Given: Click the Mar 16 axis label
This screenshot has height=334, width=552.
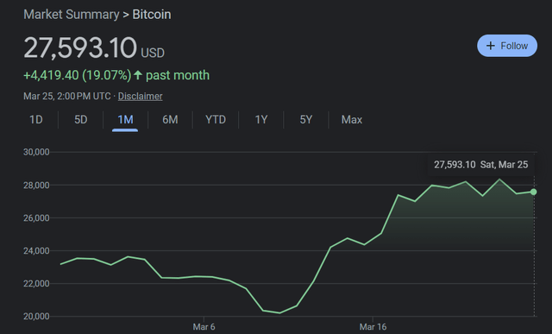Looking at the screenshot, I should point(373,327).
